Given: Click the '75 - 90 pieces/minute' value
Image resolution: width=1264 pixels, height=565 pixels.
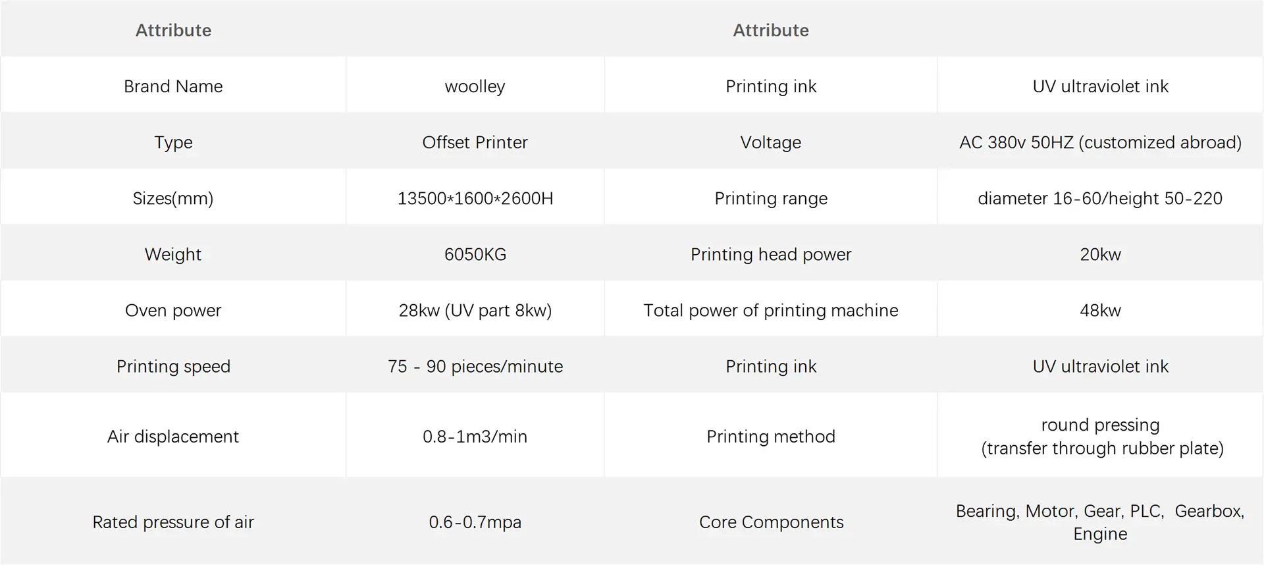Looking at the screenshot, I should [x=475, y=366].
